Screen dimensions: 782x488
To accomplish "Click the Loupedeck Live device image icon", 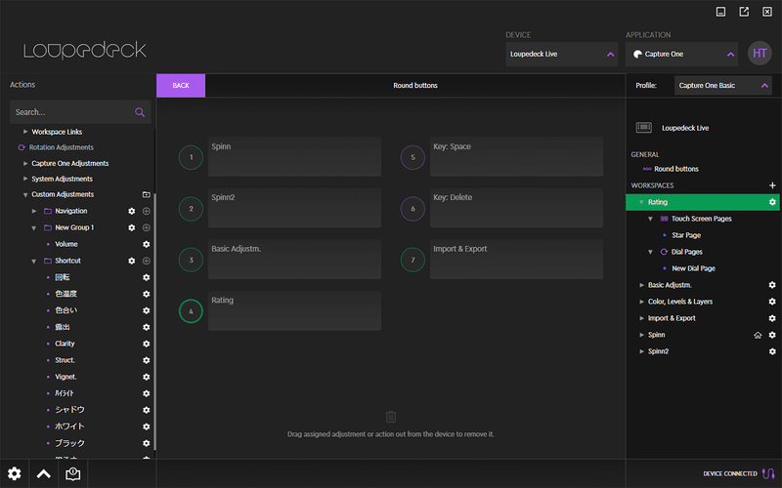I will tap(643, 128).
